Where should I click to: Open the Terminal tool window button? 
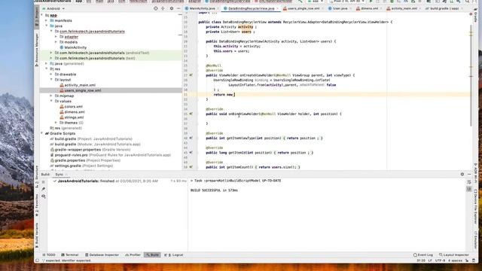click(70, 254)
